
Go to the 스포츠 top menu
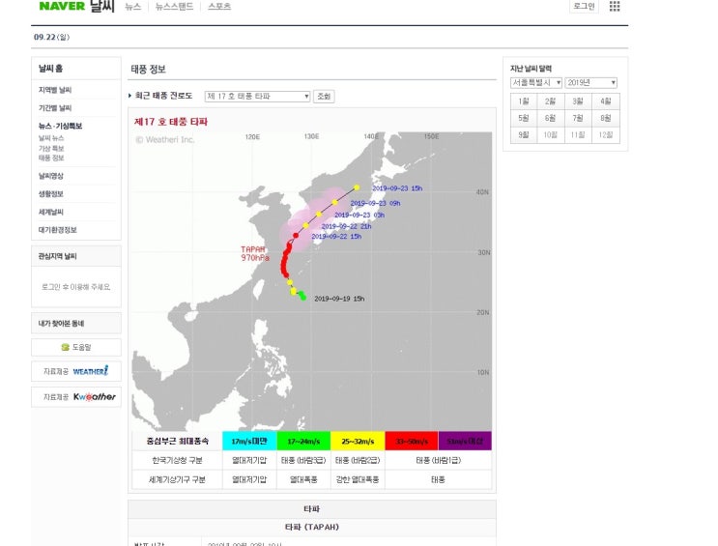[219, 7]
